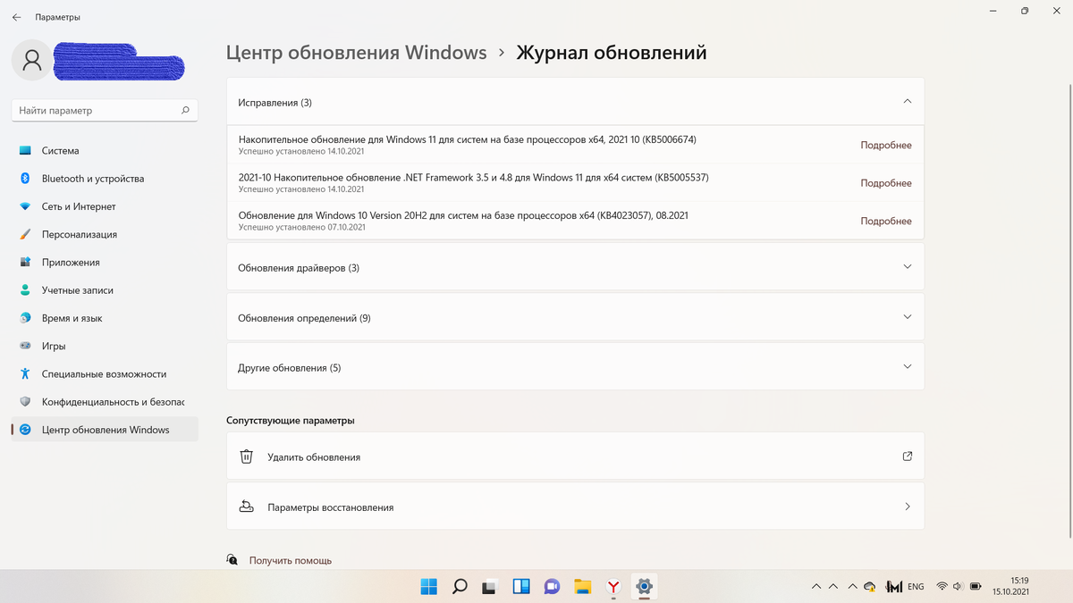This screenshot has height=603, width=1073.
Task: Select the .NET Framework 3.5 и 4.8 update title
Action: click(x=473, y=178)
